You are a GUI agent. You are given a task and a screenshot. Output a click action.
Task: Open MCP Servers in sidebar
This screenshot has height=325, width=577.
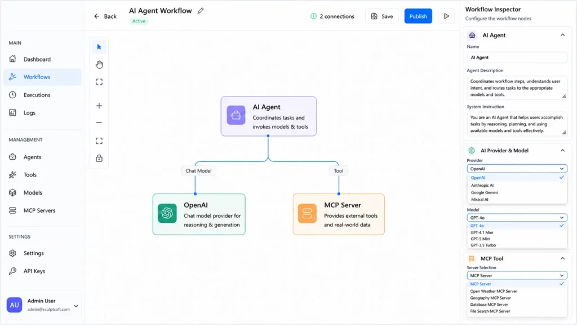pos(43,210)
